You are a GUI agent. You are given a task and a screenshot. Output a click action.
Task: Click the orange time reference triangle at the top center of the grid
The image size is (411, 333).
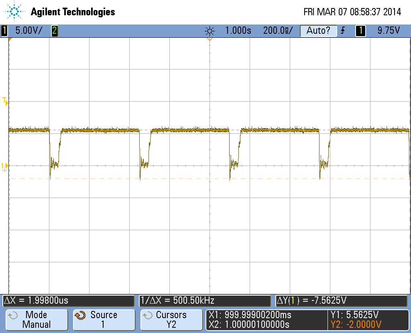(210, 39)
